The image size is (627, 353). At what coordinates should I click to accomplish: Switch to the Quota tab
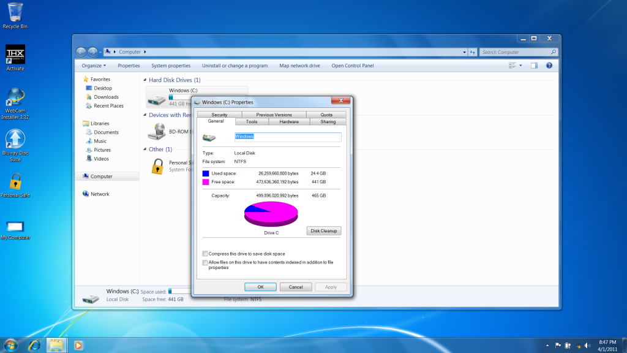pyautogui.click(x=326, y=115)
